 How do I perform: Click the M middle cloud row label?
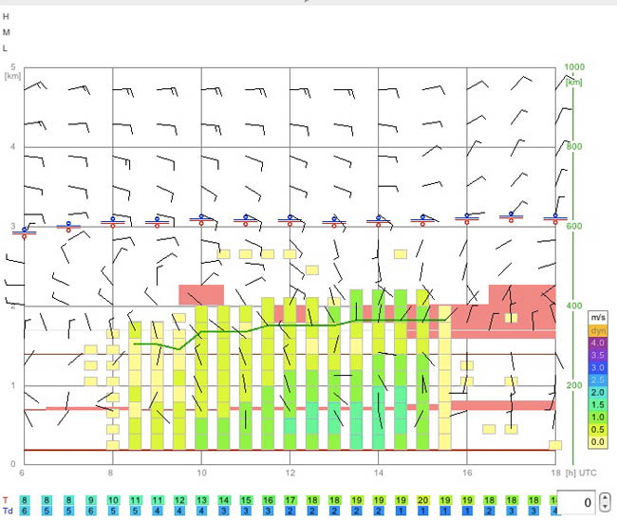tap(6, 32)
